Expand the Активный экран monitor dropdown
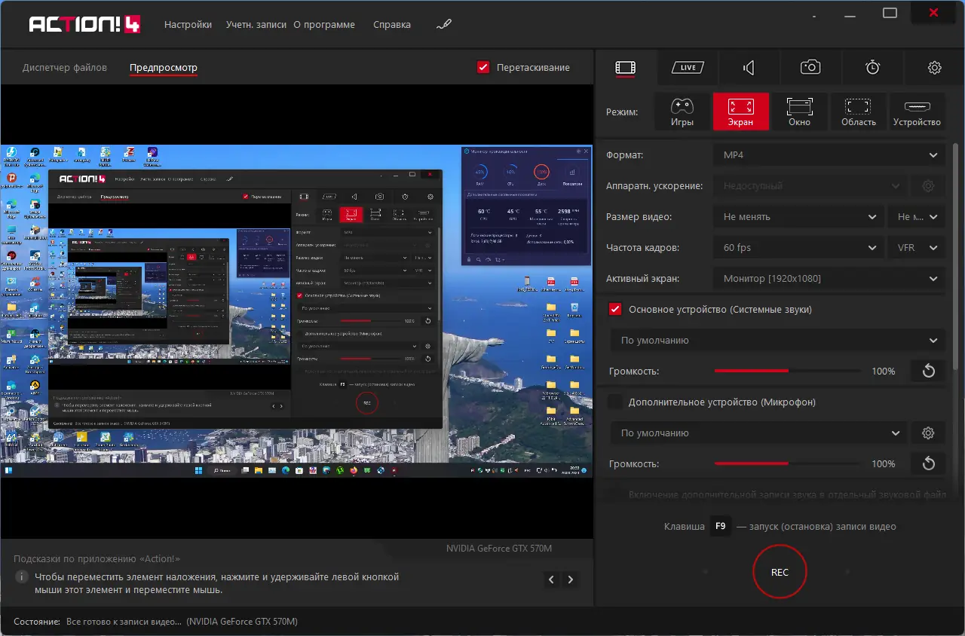This screenshot has height=636, width=965. pyautogui.click(x=829, y=279)
